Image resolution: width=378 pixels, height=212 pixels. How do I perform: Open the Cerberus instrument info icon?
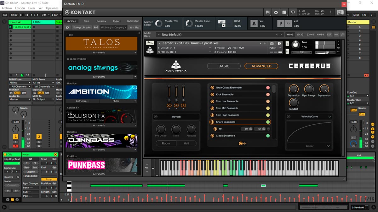click(x=279, y=43)
